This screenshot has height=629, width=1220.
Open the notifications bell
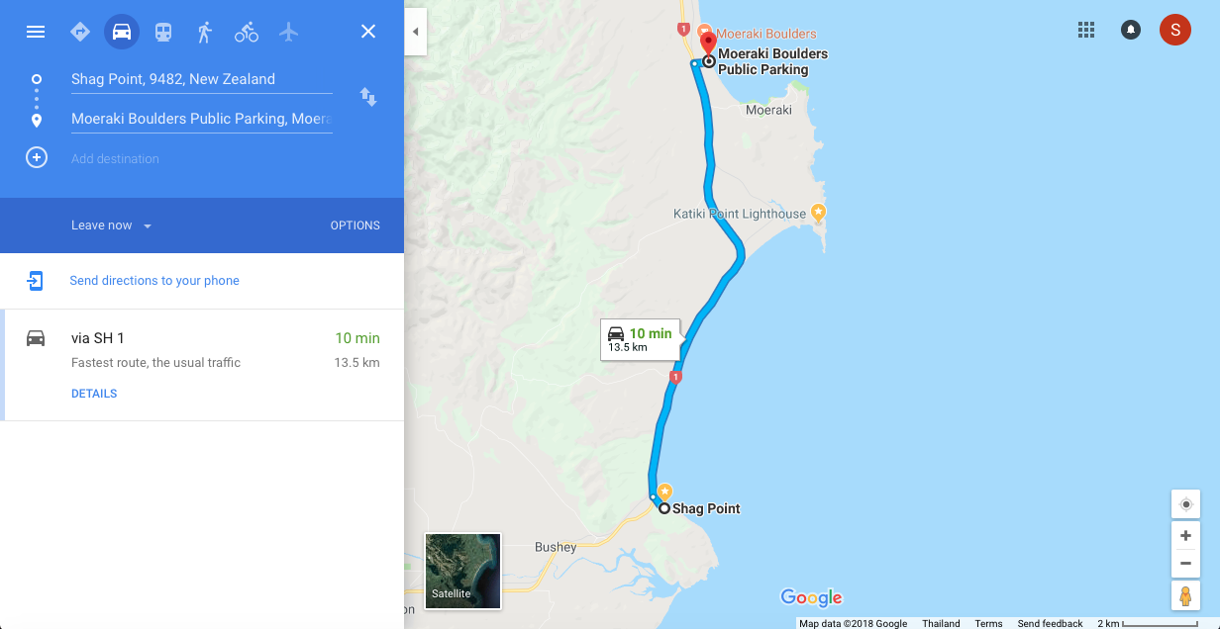(1130, 30)
